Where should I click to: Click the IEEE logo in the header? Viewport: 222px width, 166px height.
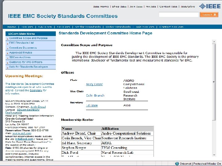pyautogui.click(x=206, y=6)
